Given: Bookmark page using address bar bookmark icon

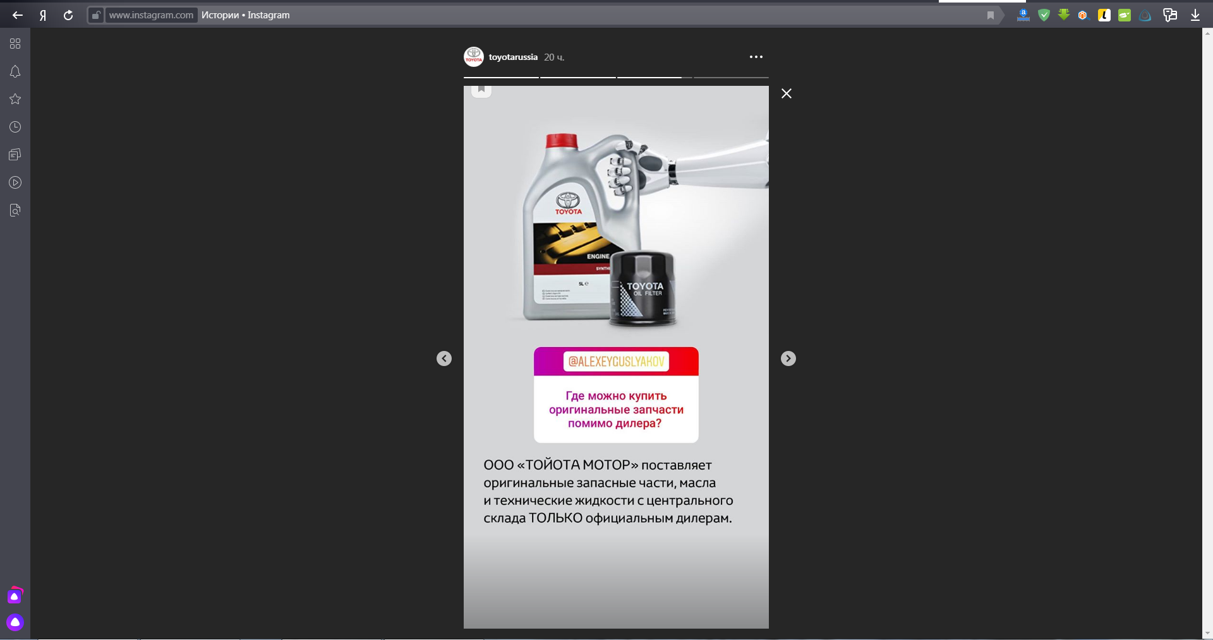Looking at the screenshot, I should [x=991, y=15].
